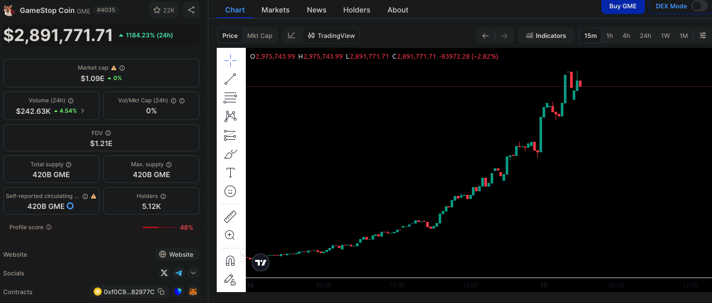Select the crosshair cursor tool
Viewport: 712px width, 303px height.
pyautogui.click(x=230, y=60)
